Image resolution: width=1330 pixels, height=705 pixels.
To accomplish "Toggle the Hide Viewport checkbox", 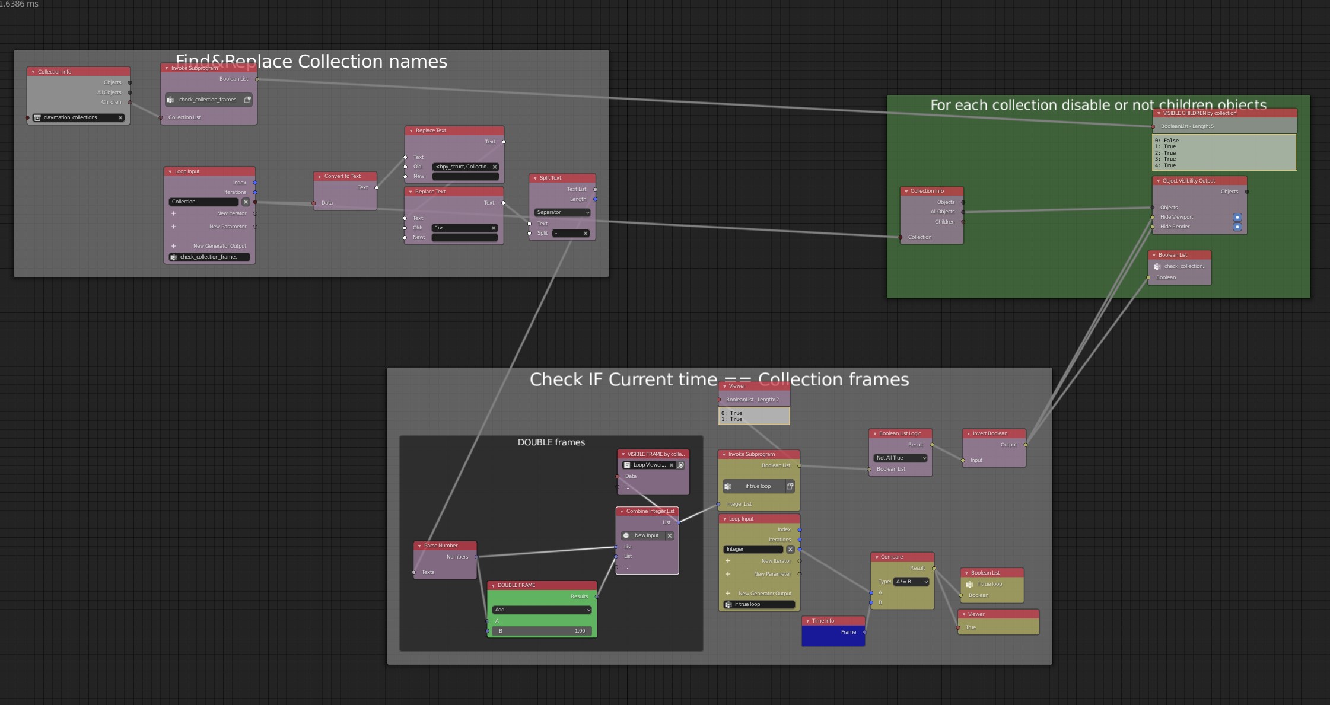I will click(x=1237, y=217).
